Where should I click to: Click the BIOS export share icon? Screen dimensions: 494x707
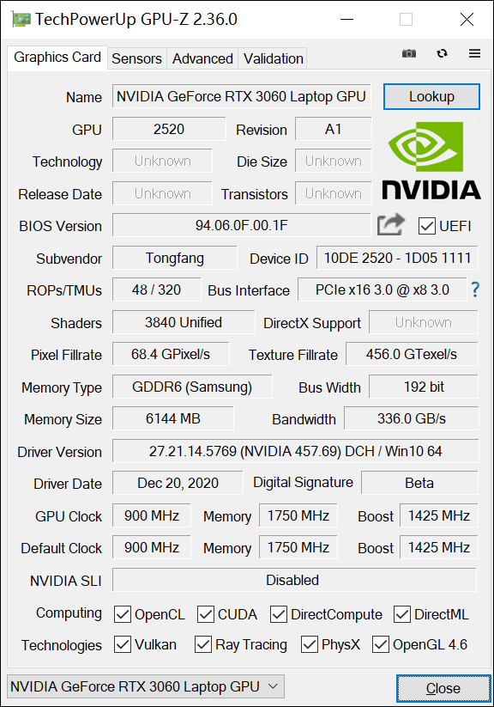click(390, 223)
